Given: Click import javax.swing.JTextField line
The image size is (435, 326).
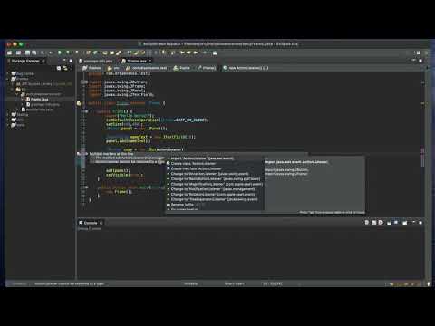Looking at the screenshot, I should (x=121, y=95).
